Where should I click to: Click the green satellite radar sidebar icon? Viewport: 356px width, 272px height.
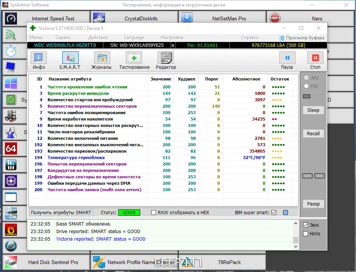tap(11, 35)
